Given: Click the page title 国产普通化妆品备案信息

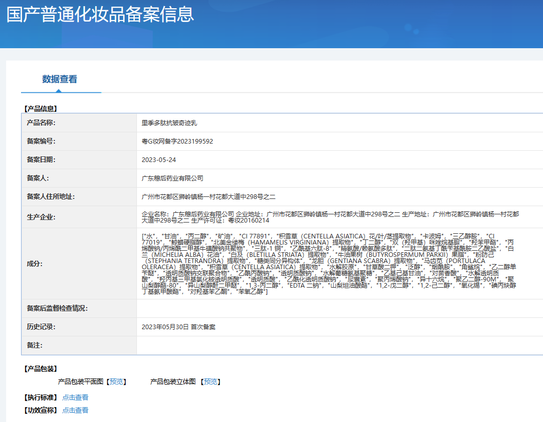Looking at the screenshot, I should pos(100,14).
